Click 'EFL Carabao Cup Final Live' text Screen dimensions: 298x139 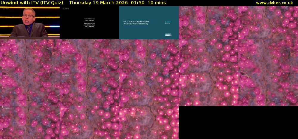pos(136,22)
